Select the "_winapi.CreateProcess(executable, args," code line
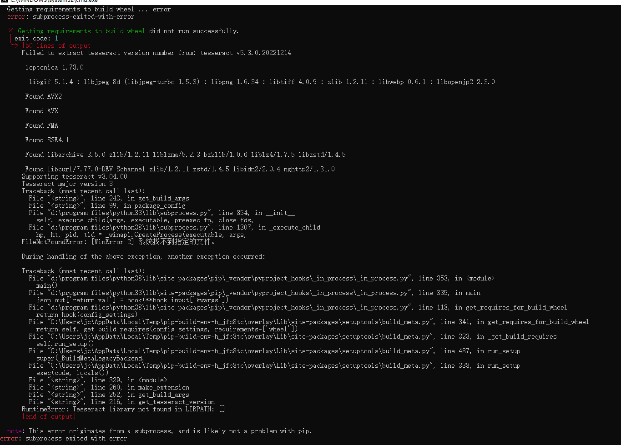This screenshot has height=445, width=621. click(141, 235)
